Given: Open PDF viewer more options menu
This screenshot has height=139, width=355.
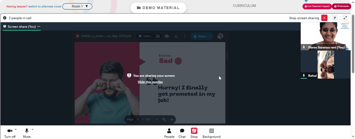Looking at the screenshot, I should tap(185, 36).
